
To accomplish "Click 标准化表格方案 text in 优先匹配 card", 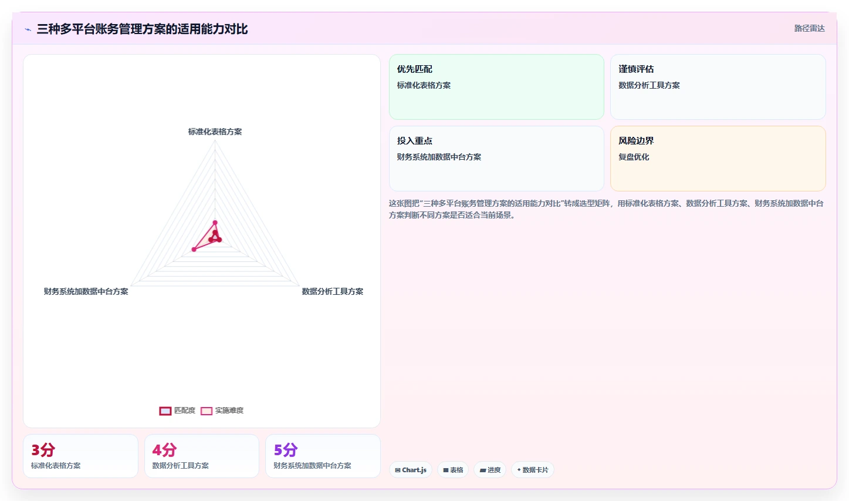I will (x=424, y=85).
